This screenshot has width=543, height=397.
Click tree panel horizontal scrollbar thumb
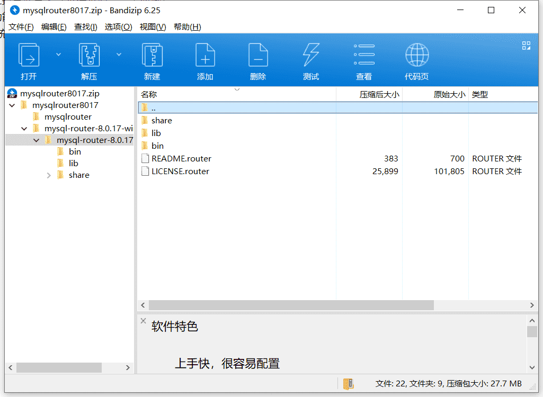pos(59,367)
